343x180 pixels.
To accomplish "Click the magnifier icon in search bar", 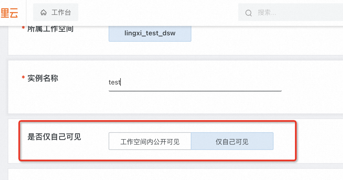I will [248, 13].
